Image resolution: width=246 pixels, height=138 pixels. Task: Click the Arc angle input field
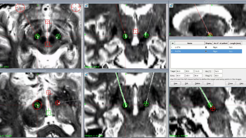(x=218, y=71)
